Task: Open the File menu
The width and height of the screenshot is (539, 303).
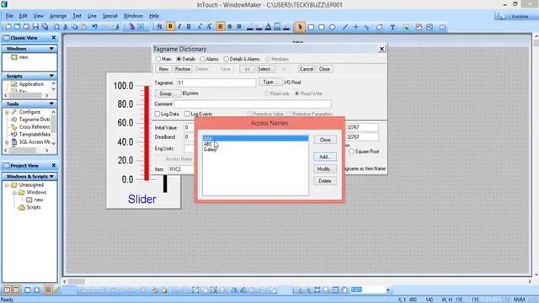Action: click(x=9, y=16)
